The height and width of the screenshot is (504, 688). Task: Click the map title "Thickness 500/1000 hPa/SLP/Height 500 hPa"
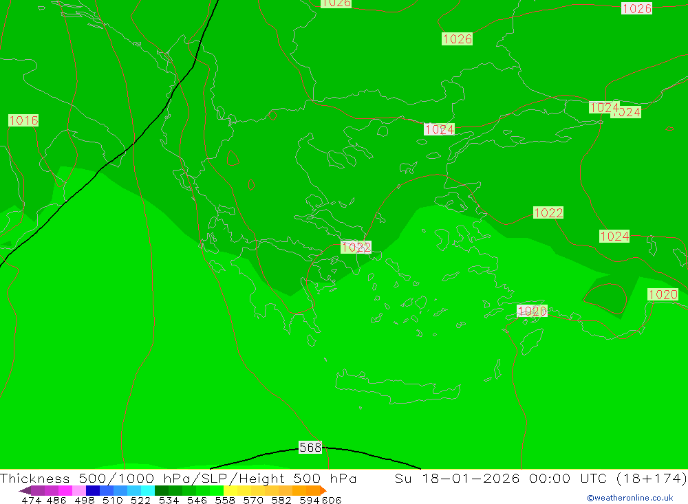178,478
